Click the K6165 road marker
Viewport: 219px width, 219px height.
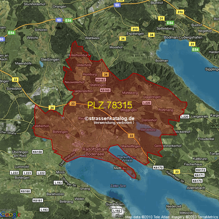[105, 90]
